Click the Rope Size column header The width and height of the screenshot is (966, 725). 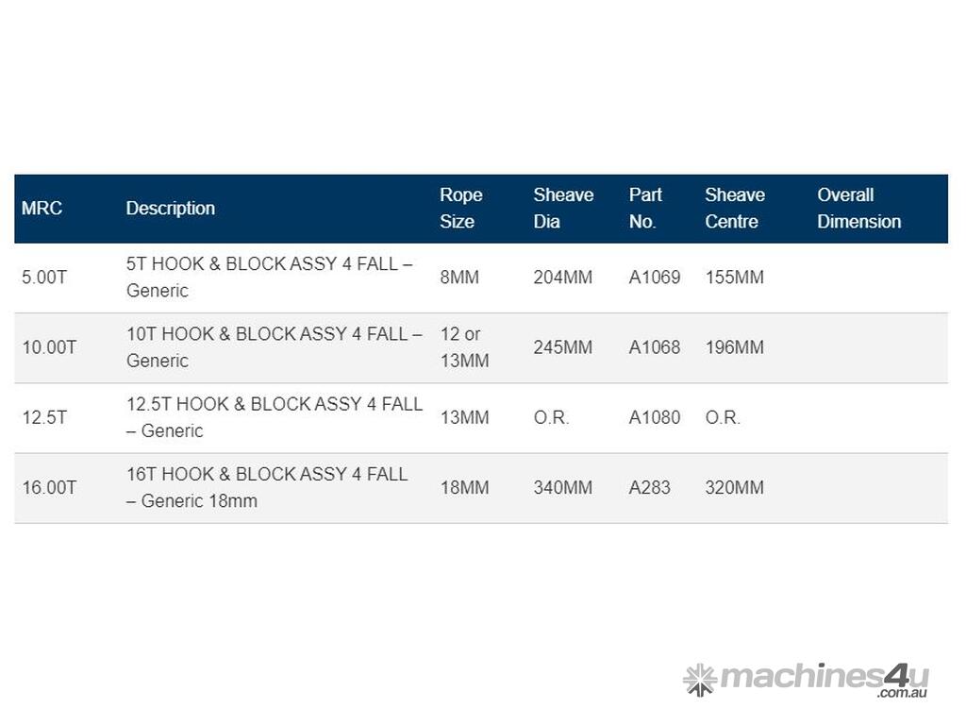(461, 209)
